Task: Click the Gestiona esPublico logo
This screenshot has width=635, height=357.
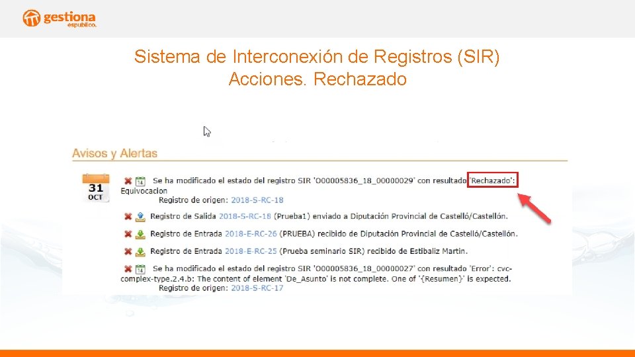Action: 60,19
